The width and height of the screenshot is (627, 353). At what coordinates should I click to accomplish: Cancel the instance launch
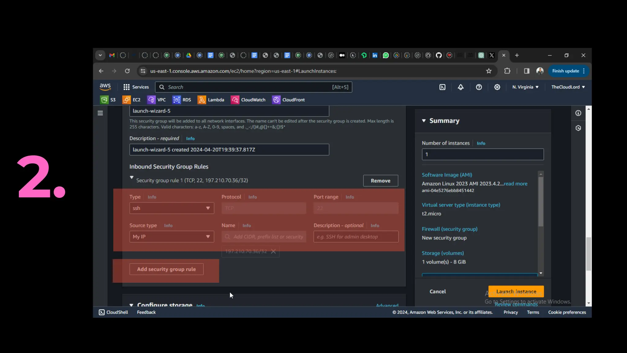[437, 291]
